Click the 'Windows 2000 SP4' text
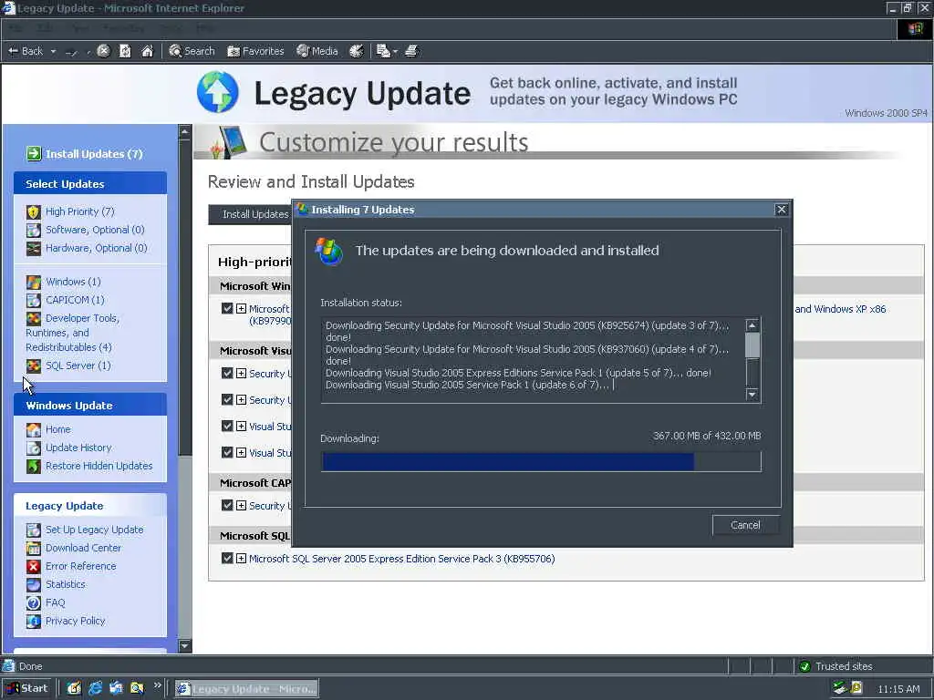 [886, 113]
